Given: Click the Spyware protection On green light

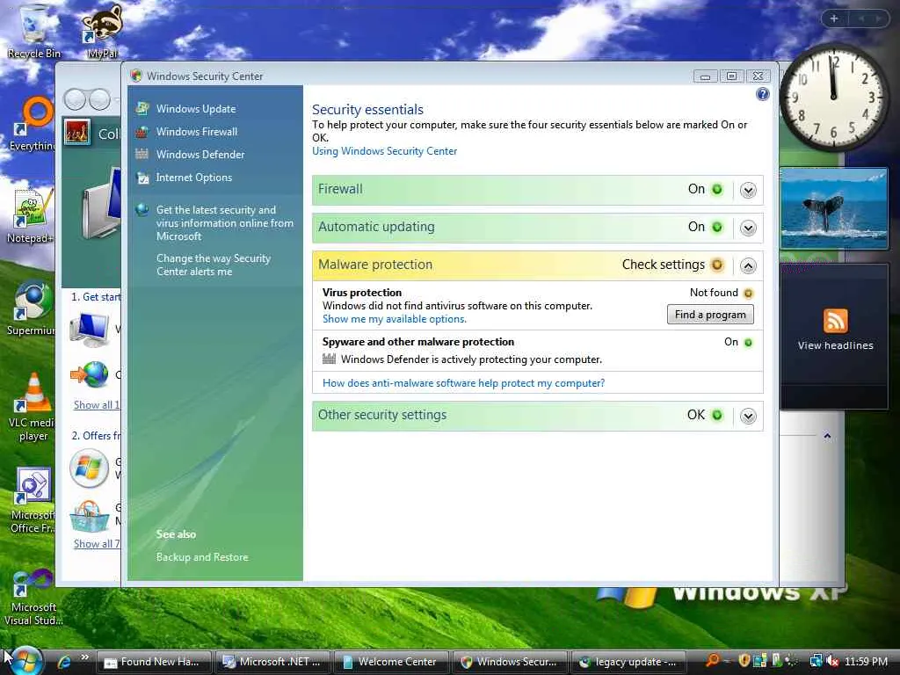Looking at the screenshot, I should pos(748,343).
